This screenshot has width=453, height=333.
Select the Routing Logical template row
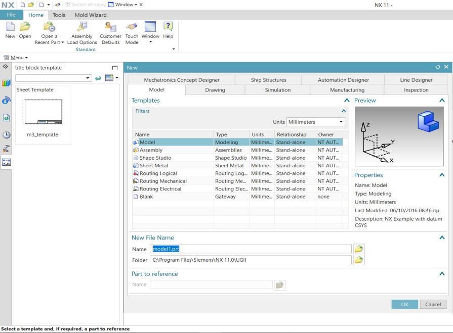tap(237, 173)
